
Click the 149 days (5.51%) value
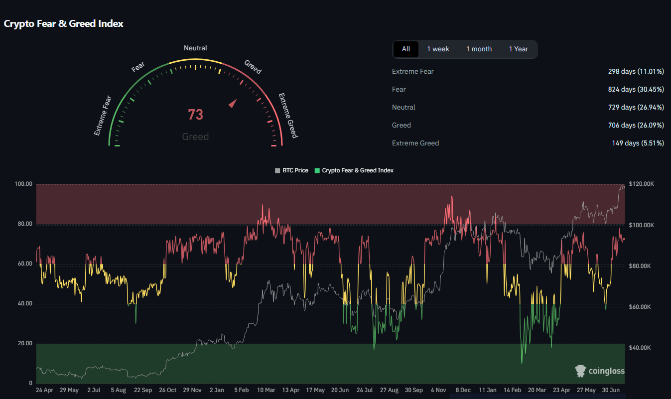638,143
